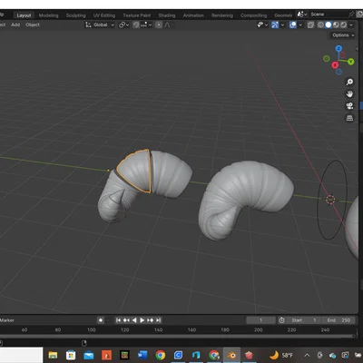The height and width of the screenshot is (363, 363).
Task: Click the Scene name field
Action: click(328, 15)
